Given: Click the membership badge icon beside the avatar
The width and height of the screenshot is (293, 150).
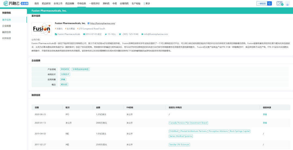Looking at the screenshot, I should pos(280,4).
